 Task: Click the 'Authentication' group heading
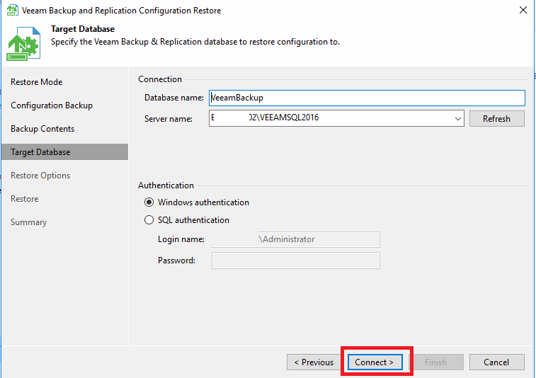(x=166, y=185)
